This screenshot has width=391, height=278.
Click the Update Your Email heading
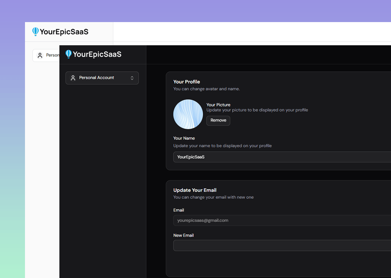pyautogui.click(x=195, y=190)
